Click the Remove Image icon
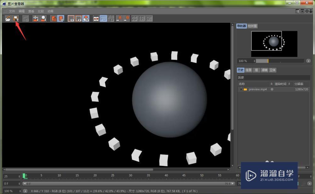This screenshot has width=315, height=194. coord(36,19)
